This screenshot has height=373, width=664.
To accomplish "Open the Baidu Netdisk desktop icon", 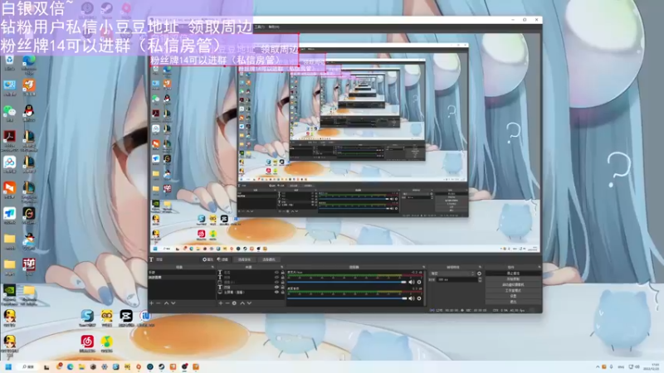I will (9, 163).
